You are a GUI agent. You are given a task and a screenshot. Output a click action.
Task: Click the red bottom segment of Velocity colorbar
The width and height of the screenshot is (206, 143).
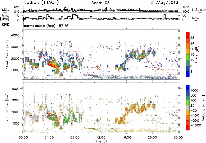pos(188,128)
